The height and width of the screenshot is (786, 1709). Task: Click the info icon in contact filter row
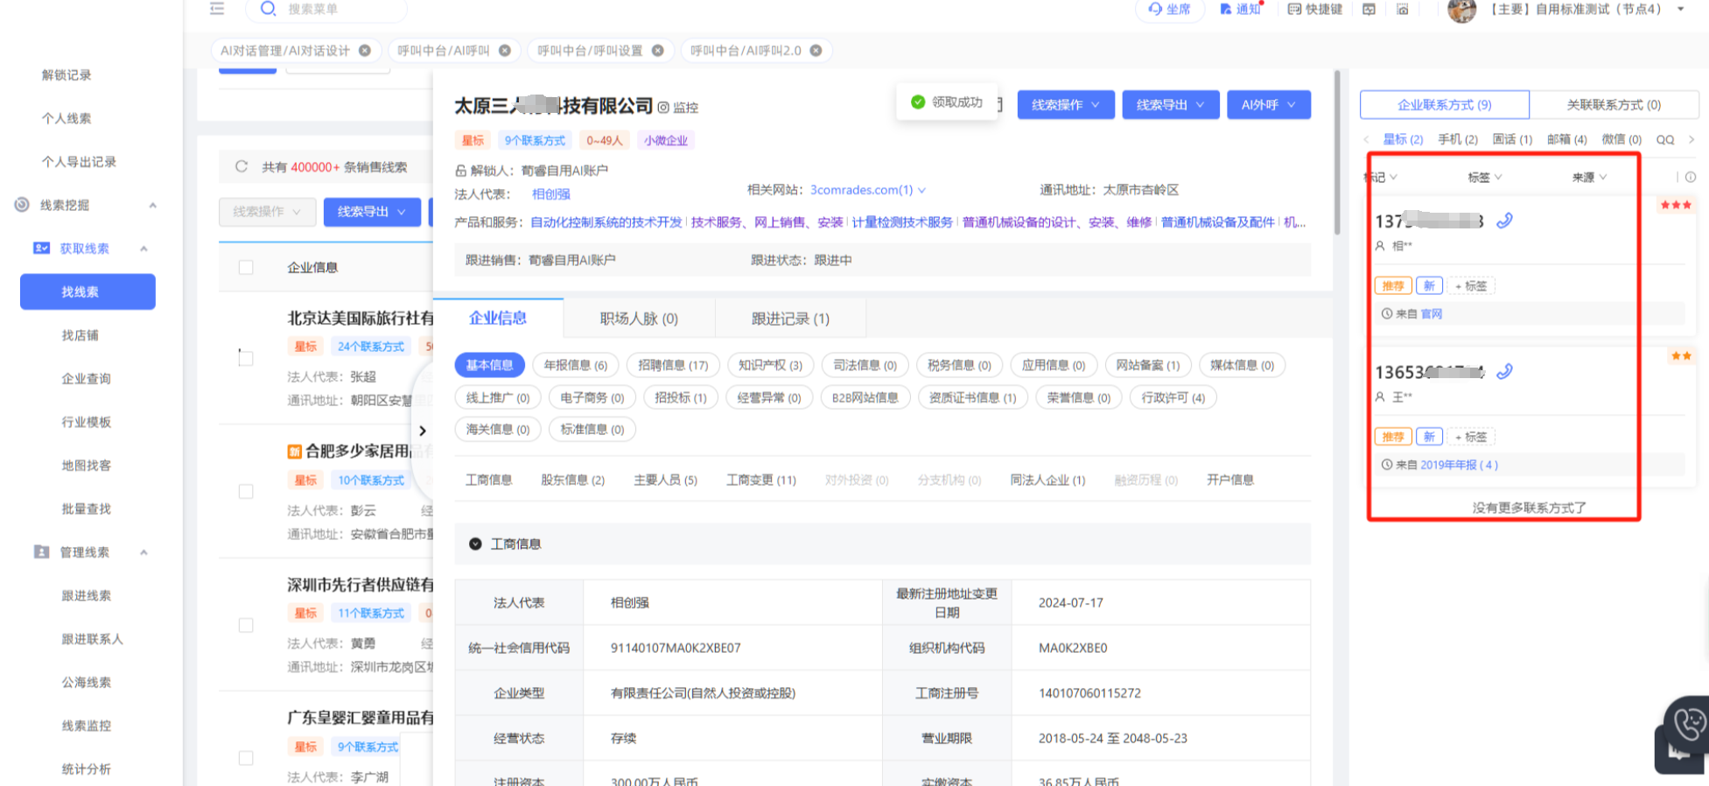(1690, 177)
